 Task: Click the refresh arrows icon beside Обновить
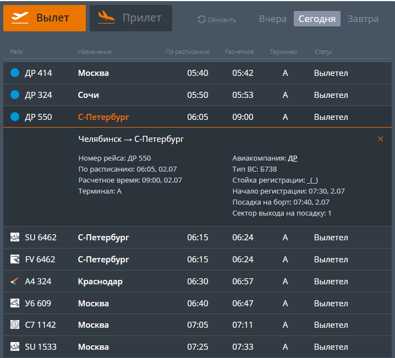[x=202, y=19]
